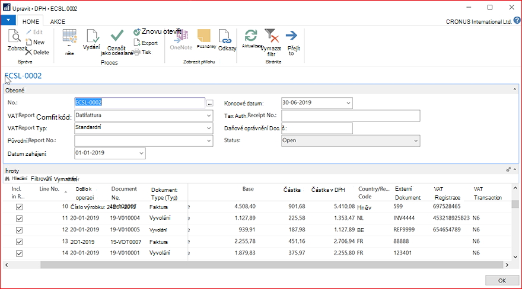Click Aktualizace refresh icon
Viewport: 522px width, 289px height.
tap(251, 36)
